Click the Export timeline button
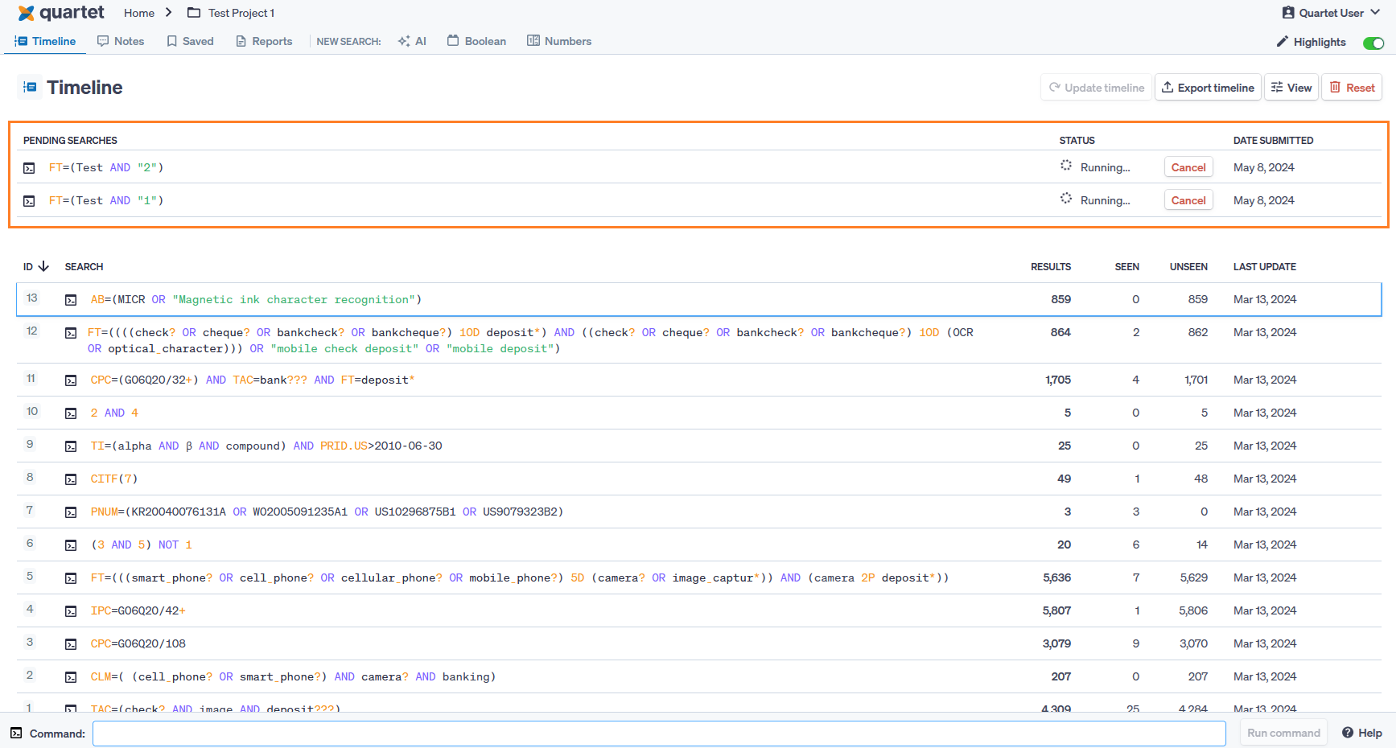 [x=1208, y=88]
